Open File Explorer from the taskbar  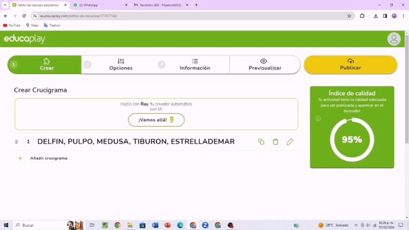click(130, 225)
